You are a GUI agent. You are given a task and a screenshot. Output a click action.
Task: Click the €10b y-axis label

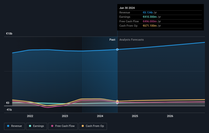(9, 34)
